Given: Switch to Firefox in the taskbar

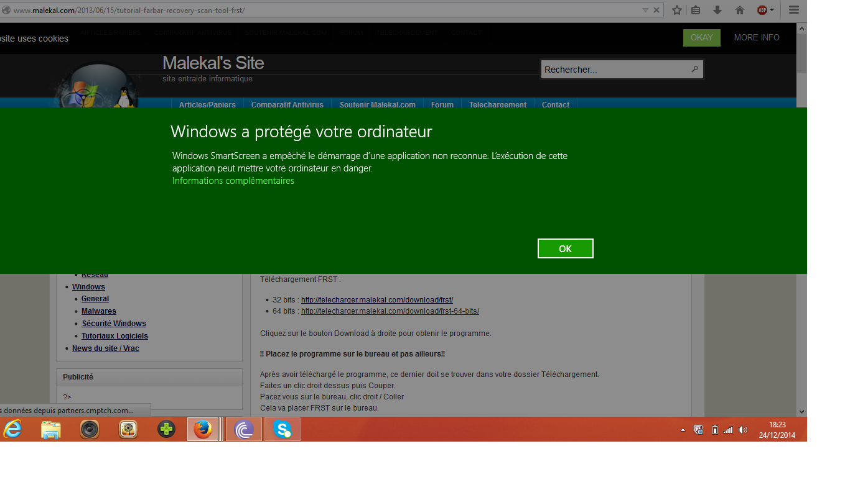Looking at the screenshot, I should 203,429.
